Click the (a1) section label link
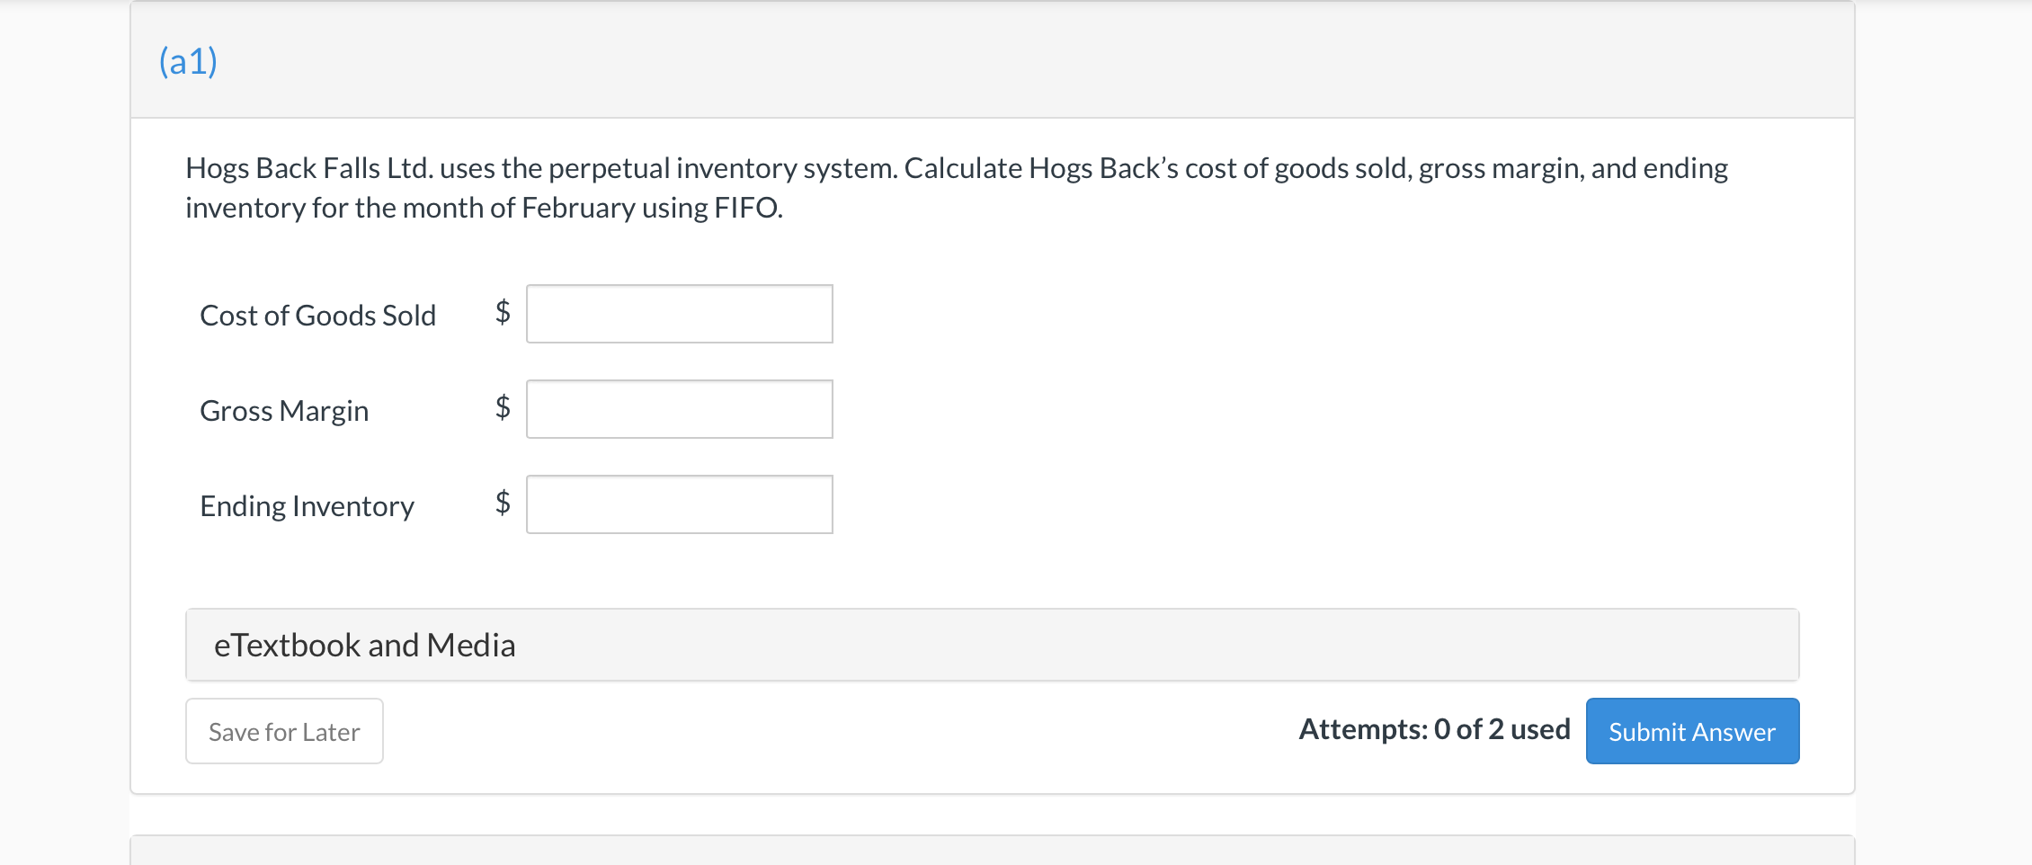Viewport: 2032px width, 865px height. [186, 61]
